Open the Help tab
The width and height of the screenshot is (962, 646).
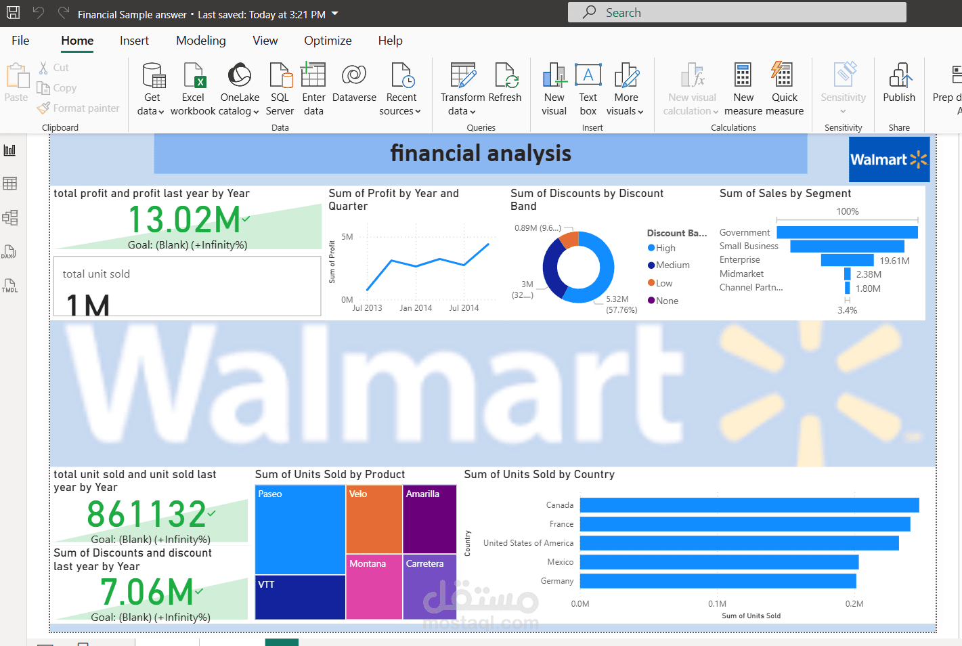(391, 41)
